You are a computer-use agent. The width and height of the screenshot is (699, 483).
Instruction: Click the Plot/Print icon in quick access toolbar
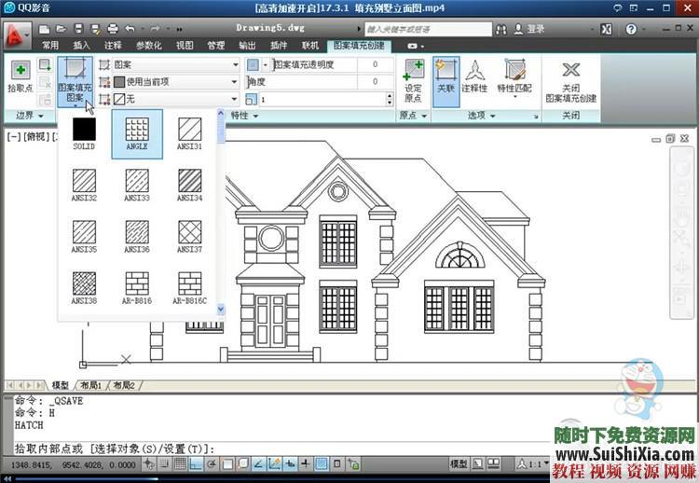113,30
